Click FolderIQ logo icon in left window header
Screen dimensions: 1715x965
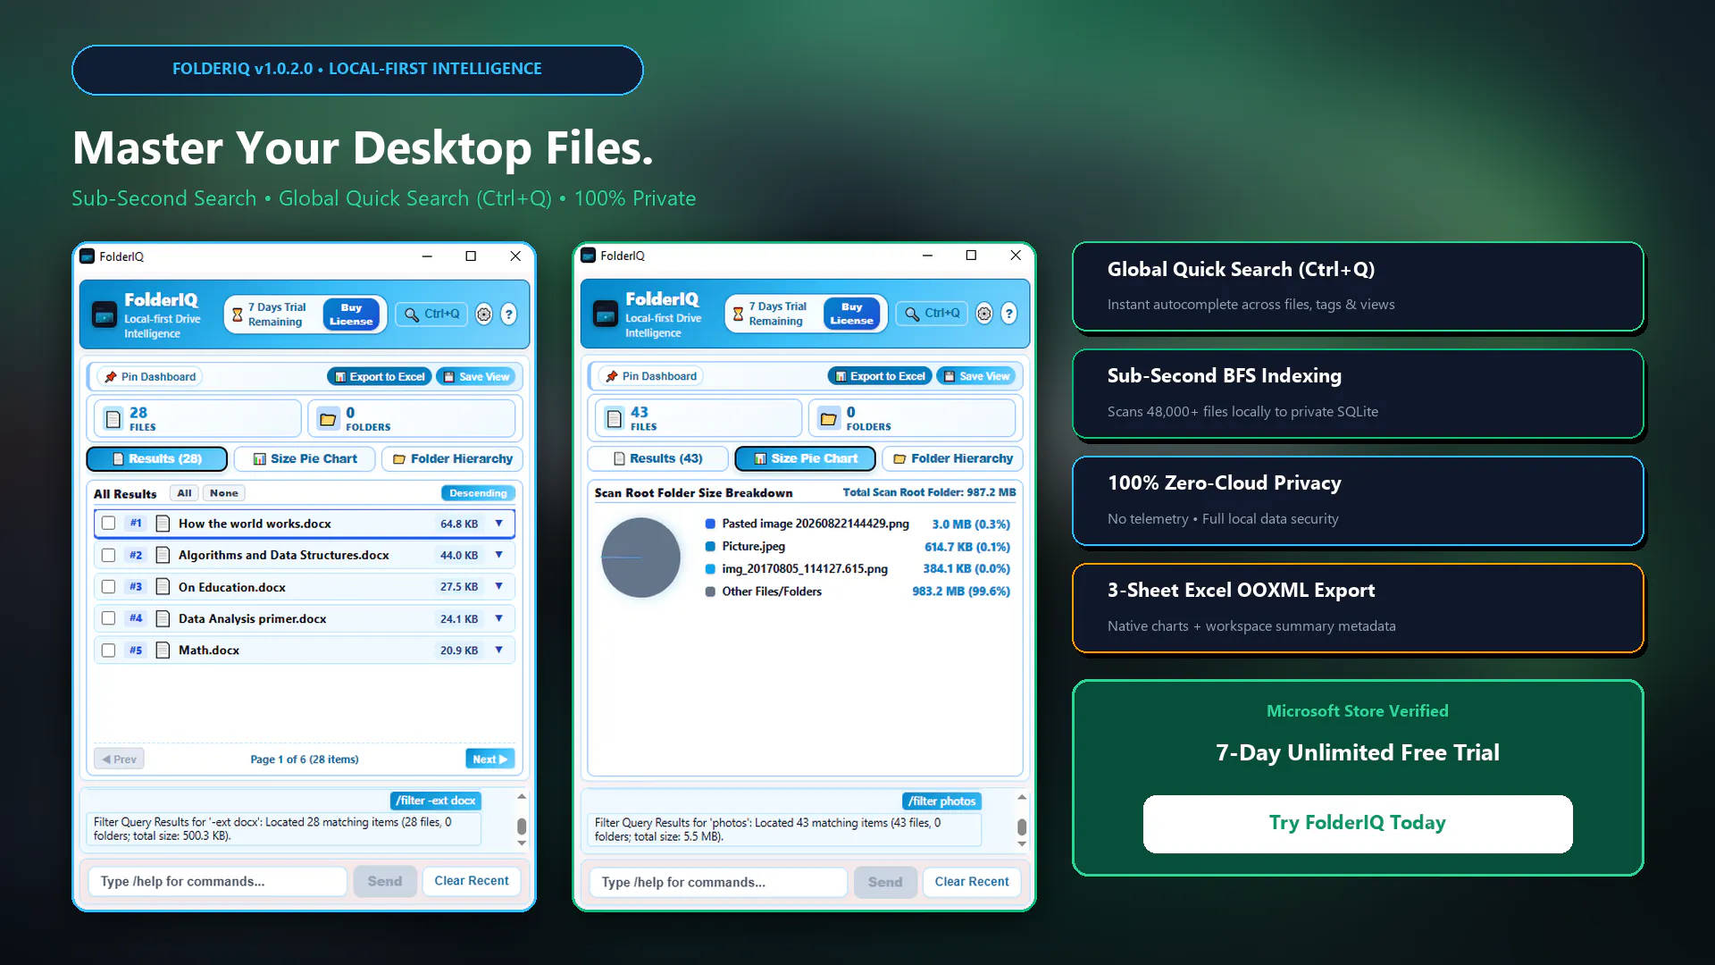click(x=105, y=315)
